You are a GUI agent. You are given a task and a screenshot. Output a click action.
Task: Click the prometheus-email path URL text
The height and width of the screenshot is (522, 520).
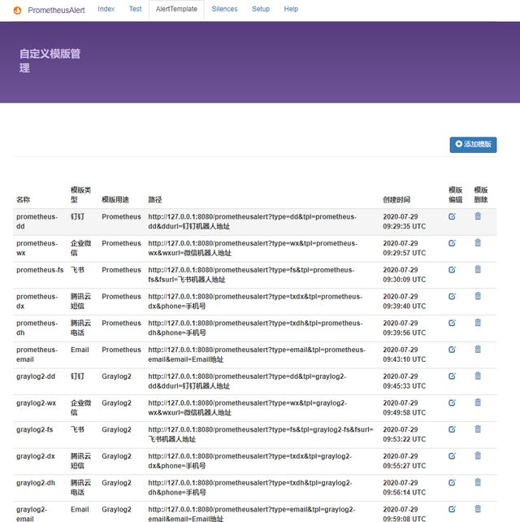257,355
